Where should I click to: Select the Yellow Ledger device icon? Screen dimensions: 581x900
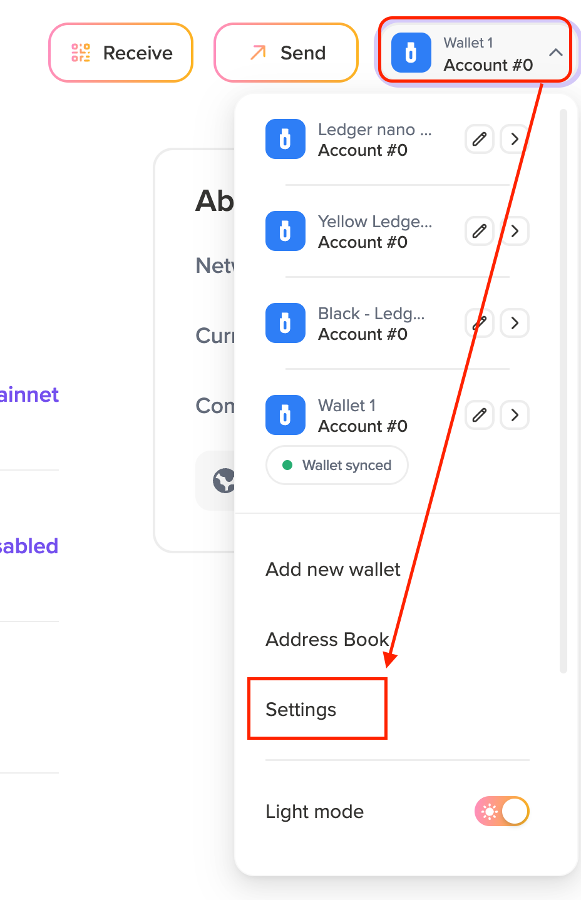click(285, 231)
